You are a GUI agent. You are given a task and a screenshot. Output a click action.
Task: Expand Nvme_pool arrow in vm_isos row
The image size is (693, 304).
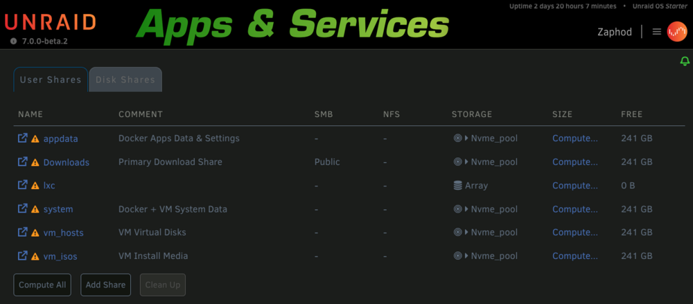click(466, 256)
